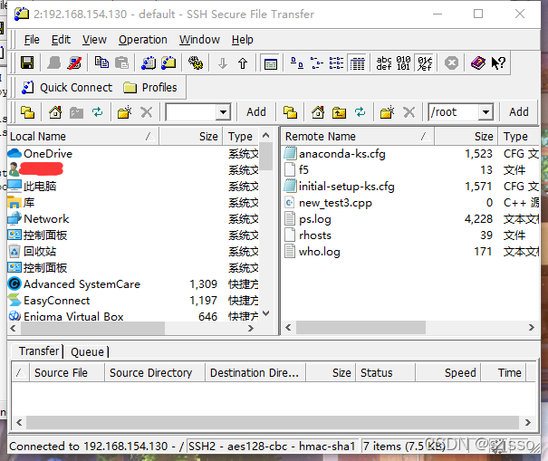Click the remote pane Delete X icon
This screenshot has width=548, height=461.
[409, 112]
